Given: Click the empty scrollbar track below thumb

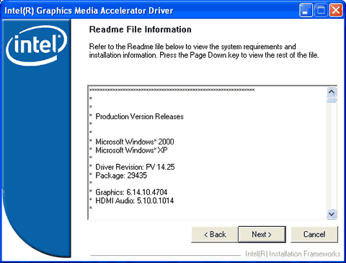Looking at the screenshot, I should [332, 155].
